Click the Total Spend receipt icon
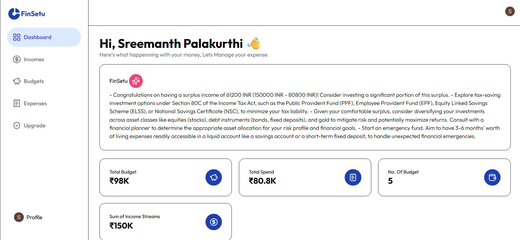This screenshot has height=240, width=520. pos(353,177)
